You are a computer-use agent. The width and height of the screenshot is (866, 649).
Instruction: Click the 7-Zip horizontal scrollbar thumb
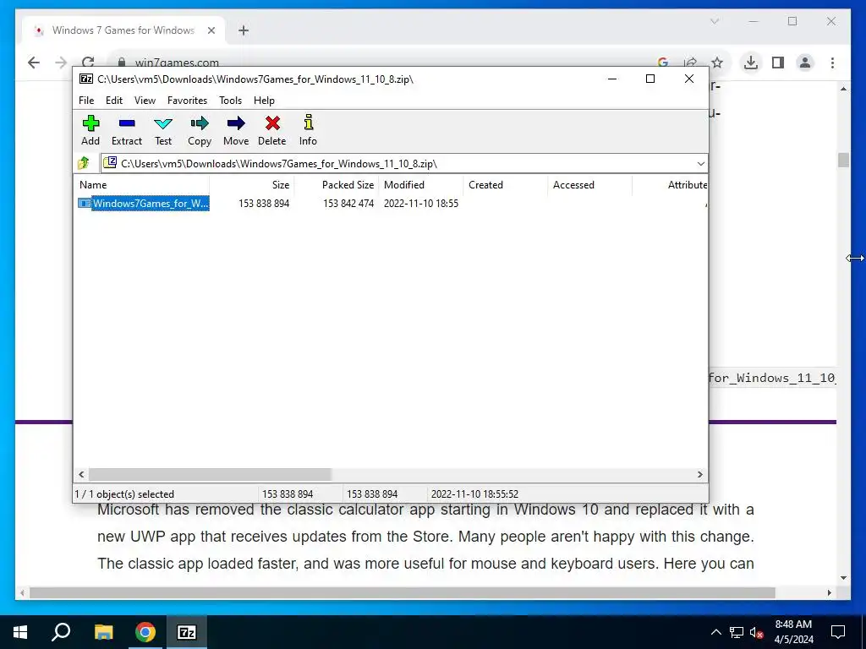210,474
